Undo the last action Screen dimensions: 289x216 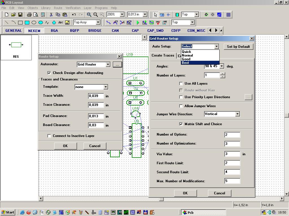tap(74, 15)
